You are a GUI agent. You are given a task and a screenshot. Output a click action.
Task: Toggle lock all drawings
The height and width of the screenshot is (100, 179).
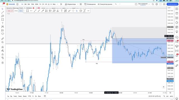point(3,54)
